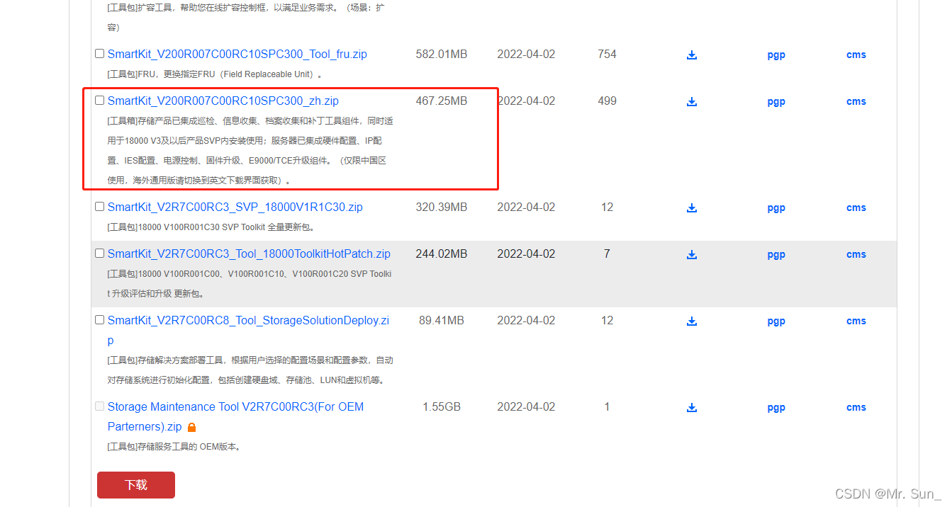Click download count 7 in HotPatch row

(607, 254)
